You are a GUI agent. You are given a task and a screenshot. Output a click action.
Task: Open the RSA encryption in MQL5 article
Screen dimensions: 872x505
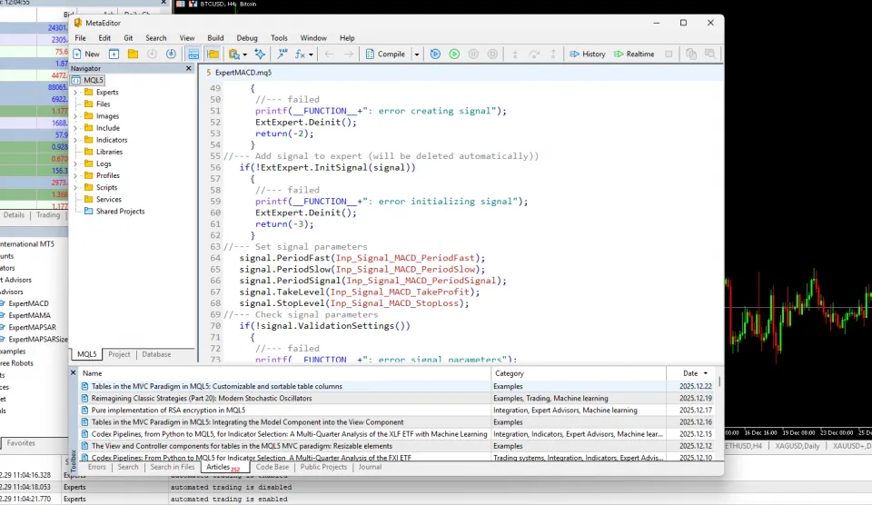coord(168,411)
